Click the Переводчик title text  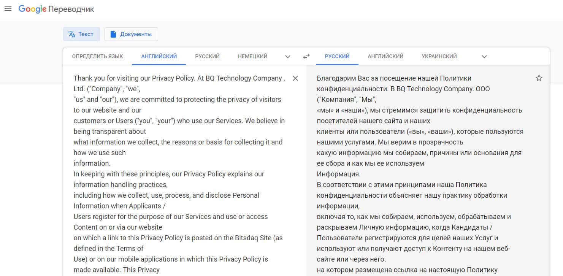(71, 9)
